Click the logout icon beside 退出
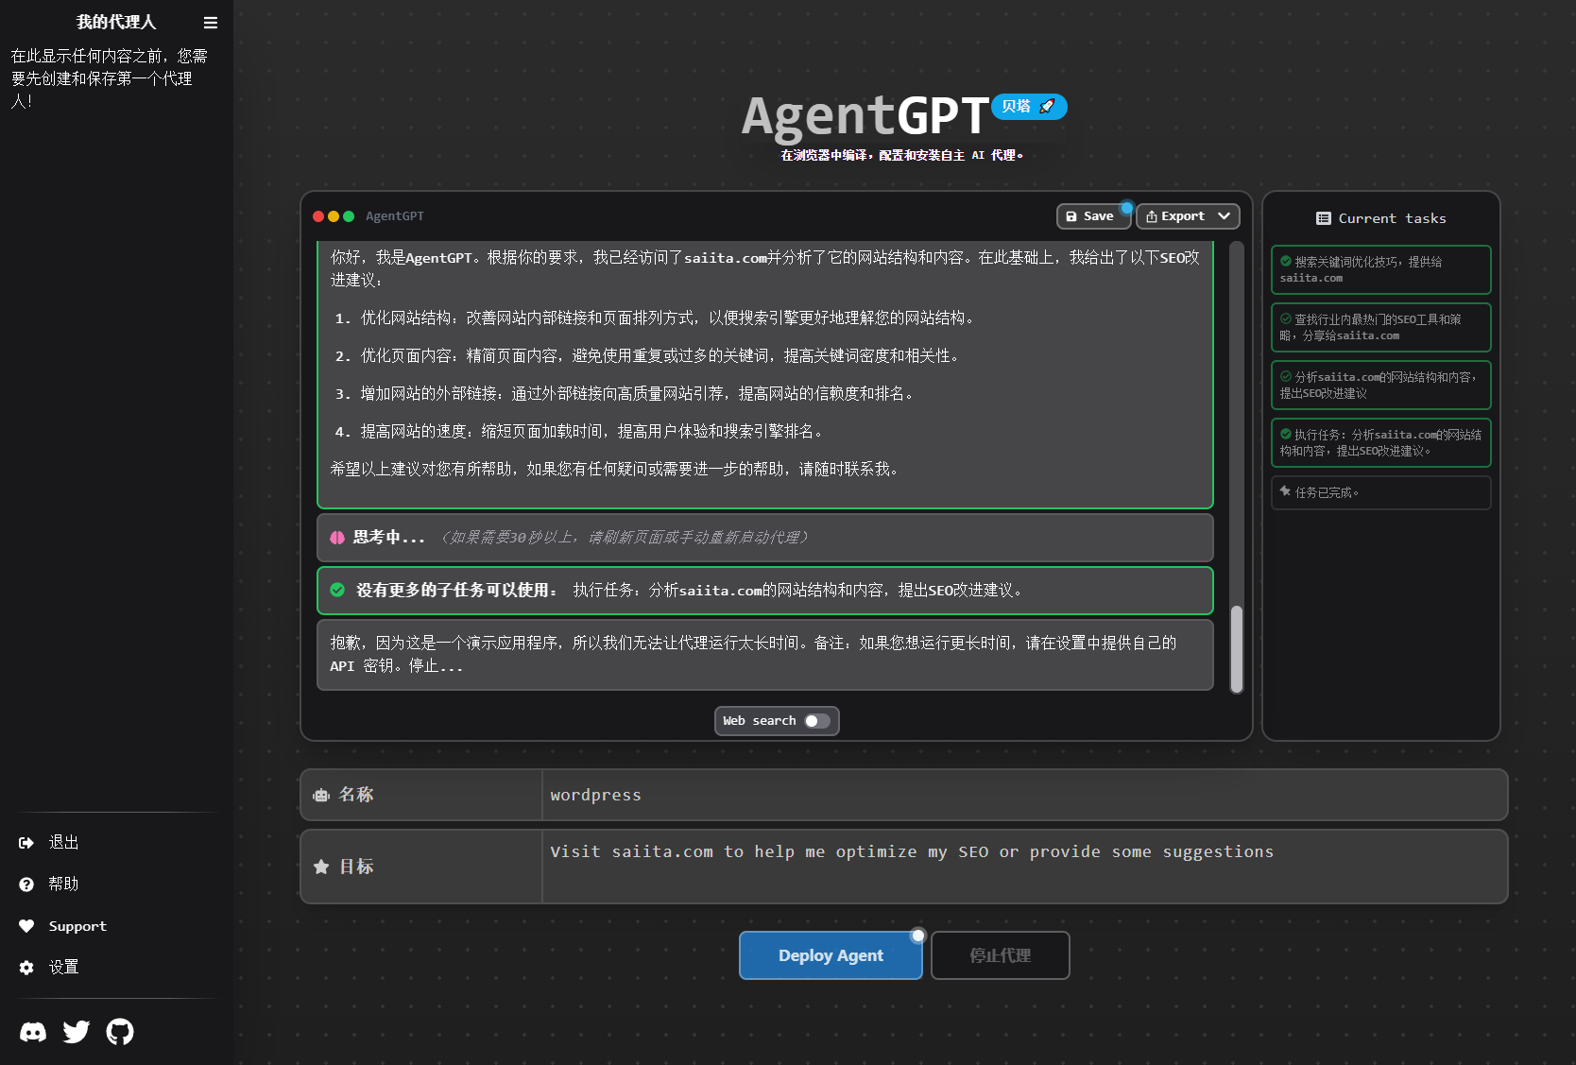 (x=26, y=842)
